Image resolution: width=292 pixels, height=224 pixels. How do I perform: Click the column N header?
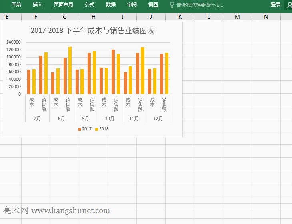click(x=266, y=16)
